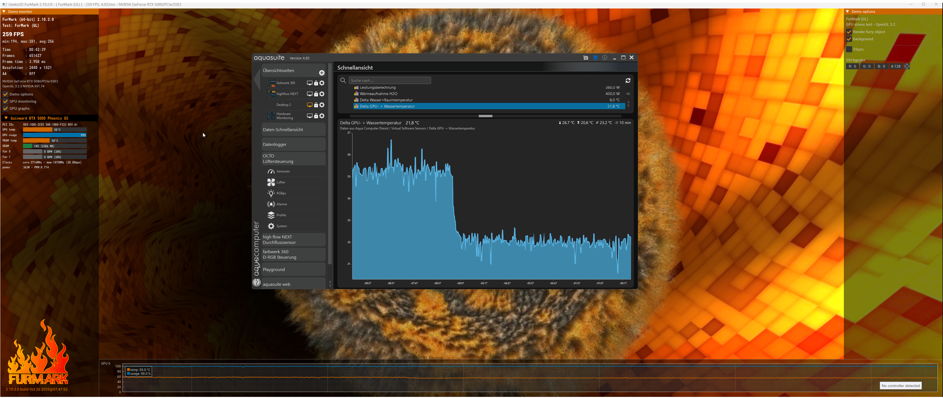The height and width of the screenshot is (398, 943).
Task: Collapse Gainward RTX 5080 Phoenix GS section
Action: [x=6, y=118]
